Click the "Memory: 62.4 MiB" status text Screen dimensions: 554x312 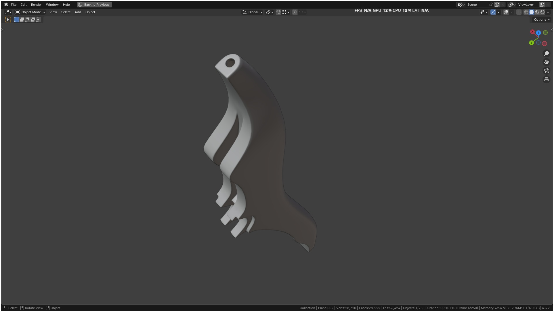pos(494,308)
